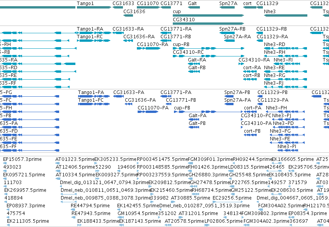Click the Nhe3 gene bar
This screenshot has width=329, height=227.
(286, 15)
